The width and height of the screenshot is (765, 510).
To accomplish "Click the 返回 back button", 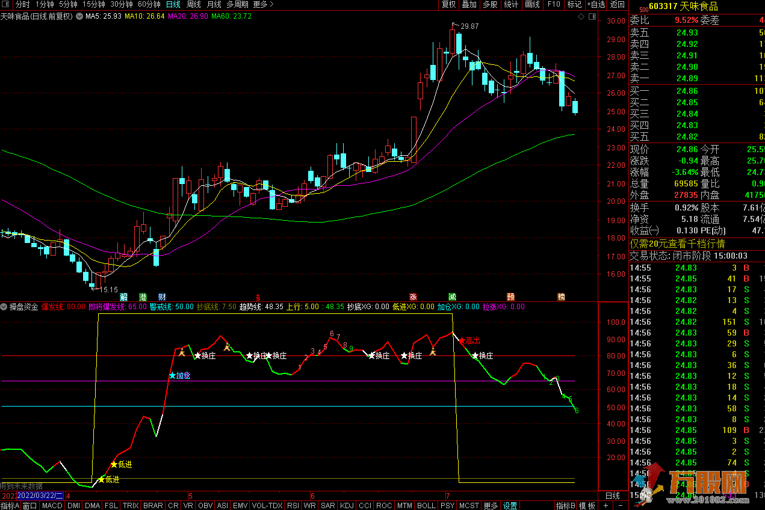I will 618,5.
